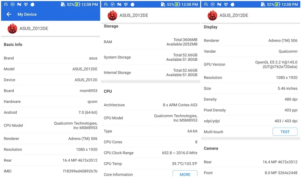Image resolution: width=301 pixels, height=177 pixels.
Task: Select the Size value 5.46 inches
Action: (287, 88)
